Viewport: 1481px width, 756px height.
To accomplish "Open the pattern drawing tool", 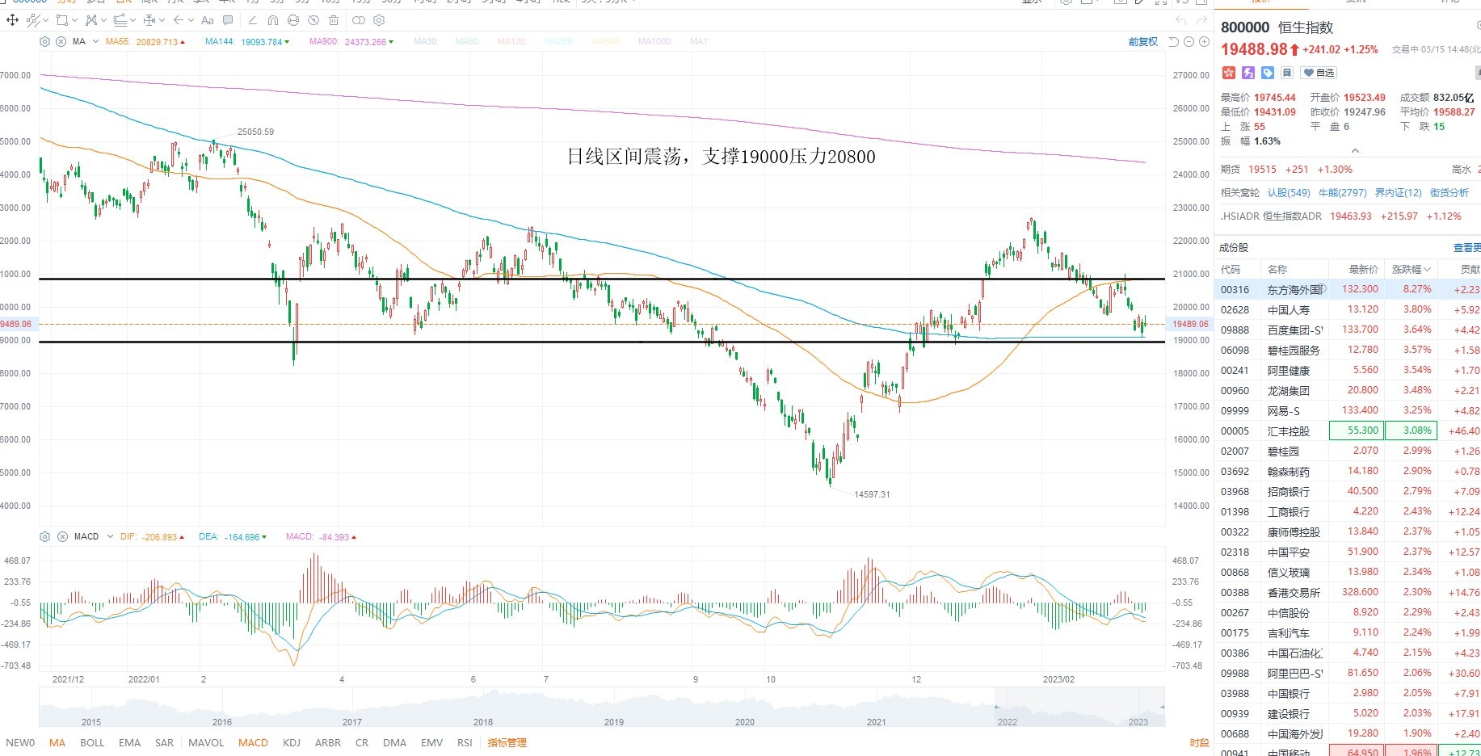I will point(91,20).
